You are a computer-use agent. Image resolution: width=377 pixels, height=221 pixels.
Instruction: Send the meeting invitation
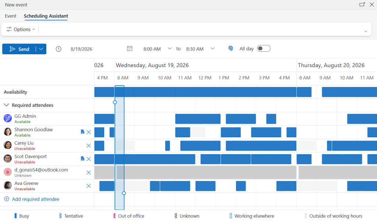click(x=19, y=49)
